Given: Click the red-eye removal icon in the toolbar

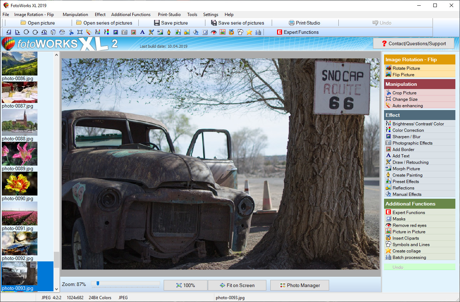Looking at the screenshot, I should click(x=214, y=32).
